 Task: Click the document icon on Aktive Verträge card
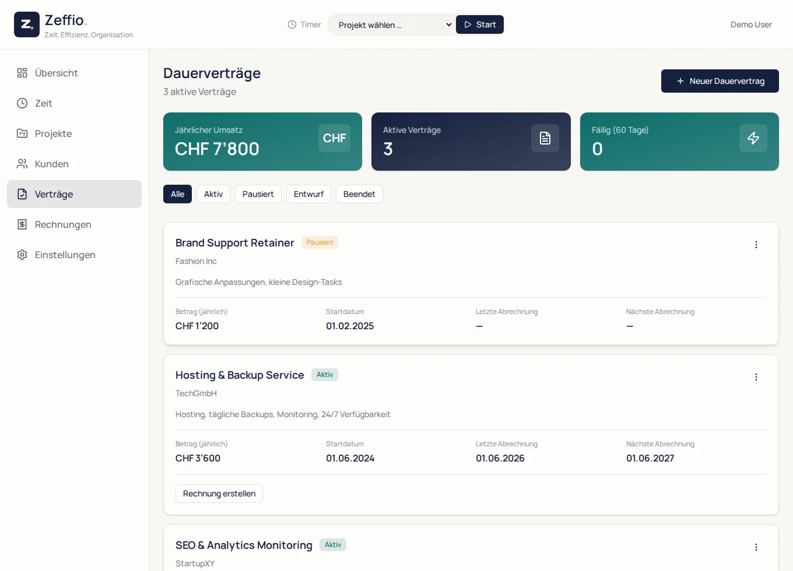click(545, 138)
